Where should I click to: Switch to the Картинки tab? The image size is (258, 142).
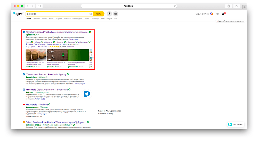click(x=36, y=19)
